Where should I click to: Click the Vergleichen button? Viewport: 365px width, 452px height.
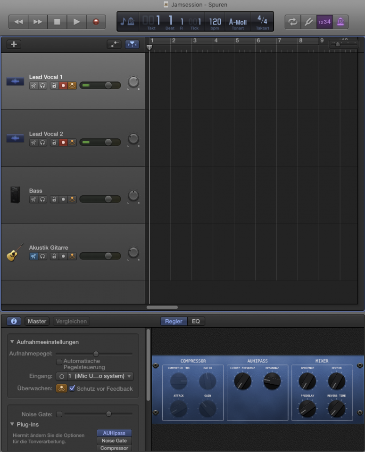(71, 321)
